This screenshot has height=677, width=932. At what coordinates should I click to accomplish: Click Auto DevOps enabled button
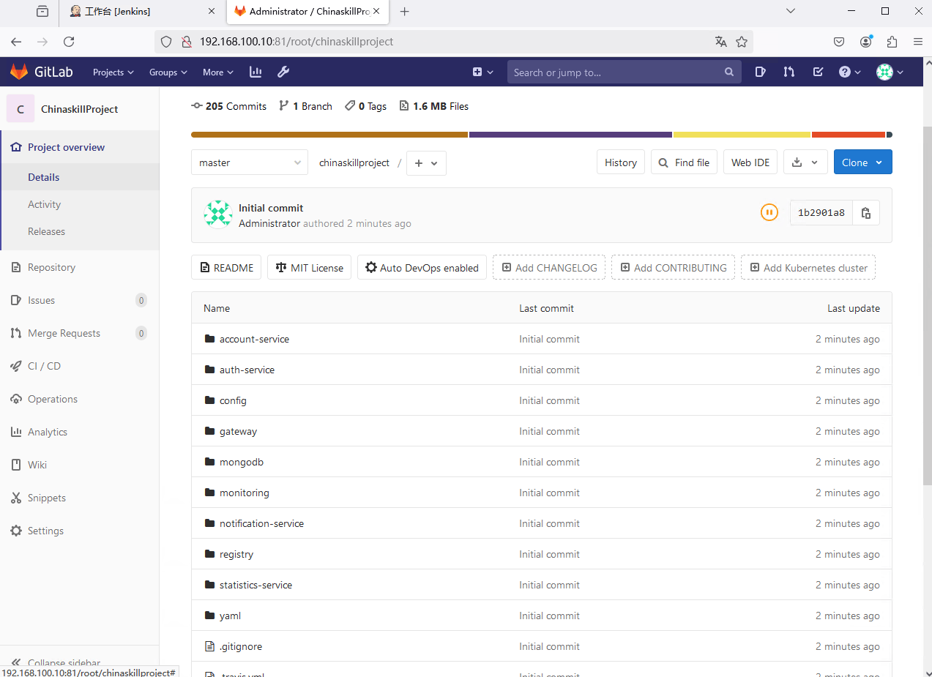coord(422,268)
